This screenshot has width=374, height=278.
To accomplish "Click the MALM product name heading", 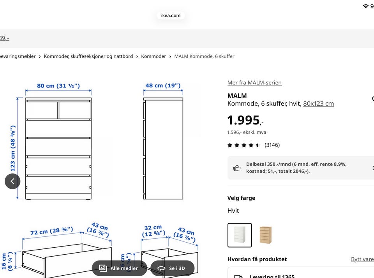I will click(237, 96).
